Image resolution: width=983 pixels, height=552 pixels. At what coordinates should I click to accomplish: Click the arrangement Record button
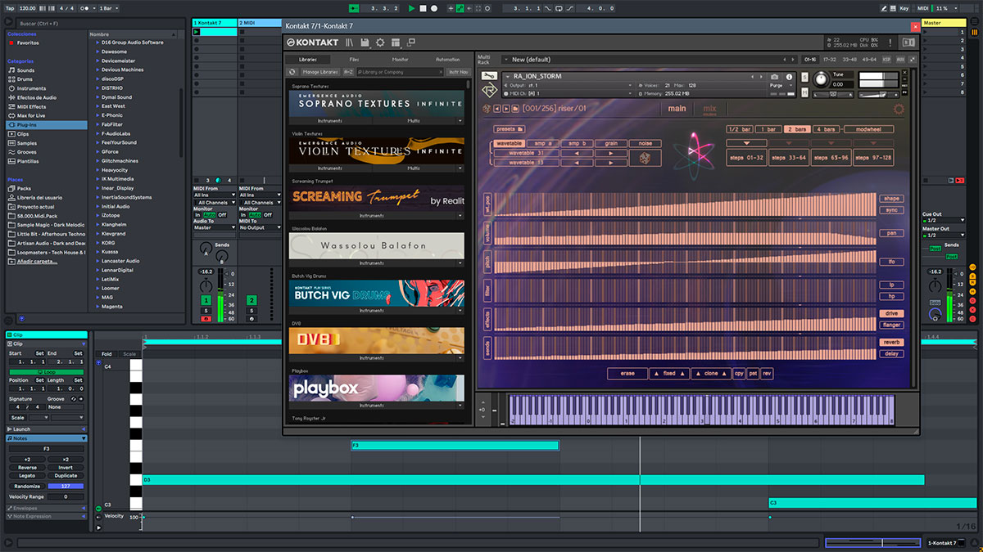(x=433, y=8)
